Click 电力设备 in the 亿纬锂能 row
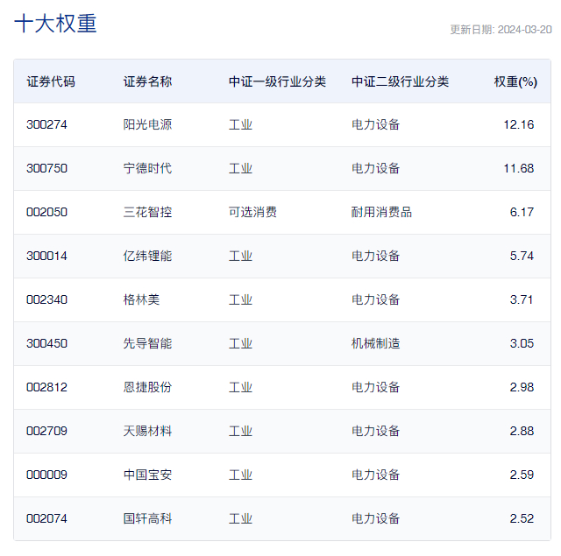 (376, 256)
